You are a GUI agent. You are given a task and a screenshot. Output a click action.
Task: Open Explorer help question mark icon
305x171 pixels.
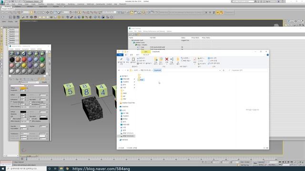(268, 55)
